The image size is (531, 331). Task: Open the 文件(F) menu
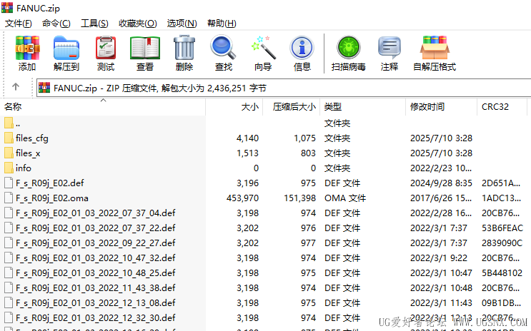(x=19, y=24)
